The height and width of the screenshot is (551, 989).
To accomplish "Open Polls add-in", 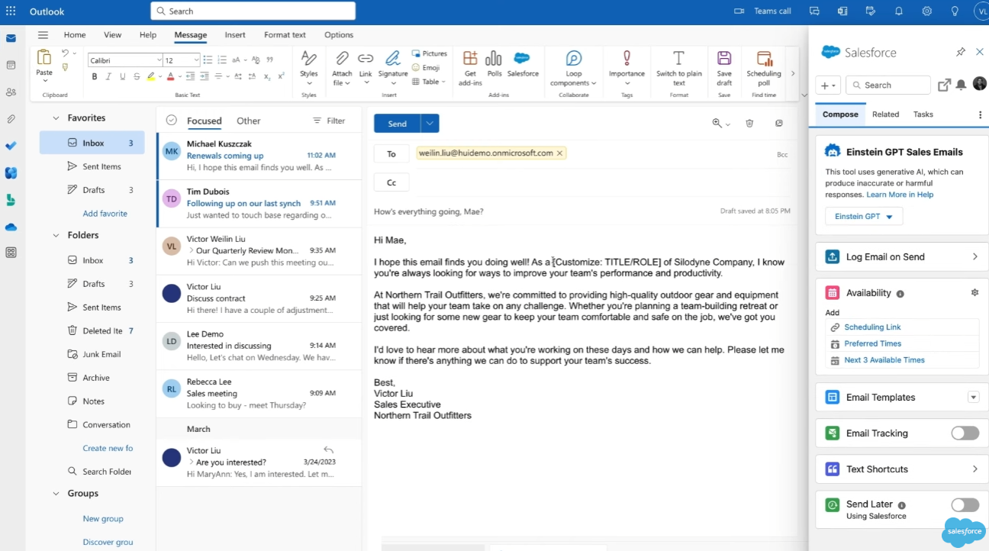I will pyautogui.click(x=494, y=64).
